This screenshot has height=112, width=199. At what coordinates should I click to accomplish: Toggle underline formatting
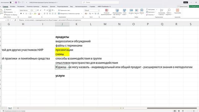(x=26, y=14)
